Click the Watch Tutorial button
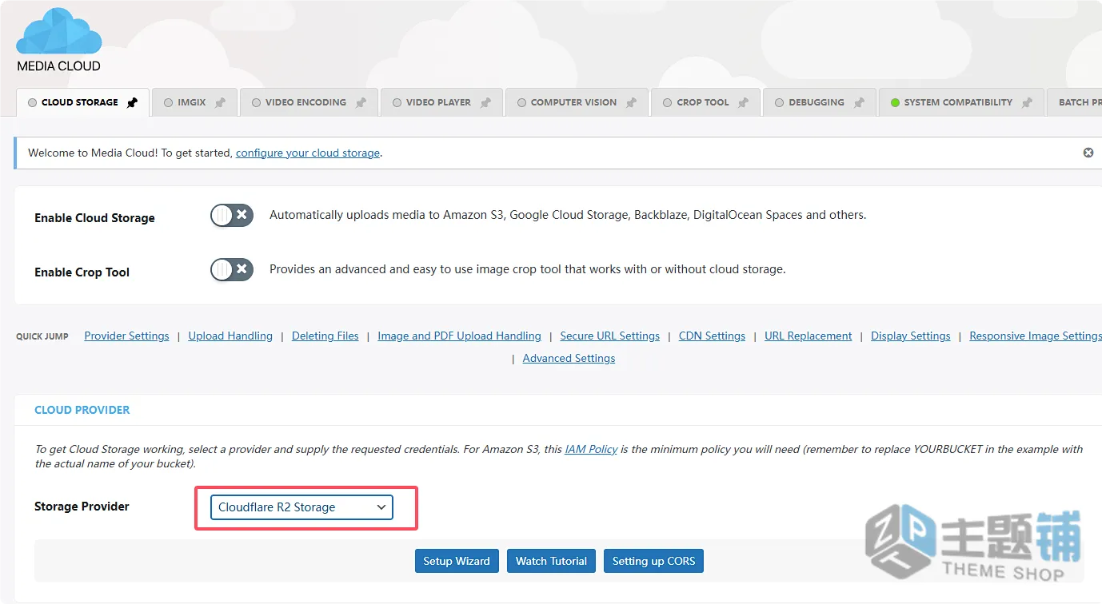Screen dimensions: 1102x604 551,561
